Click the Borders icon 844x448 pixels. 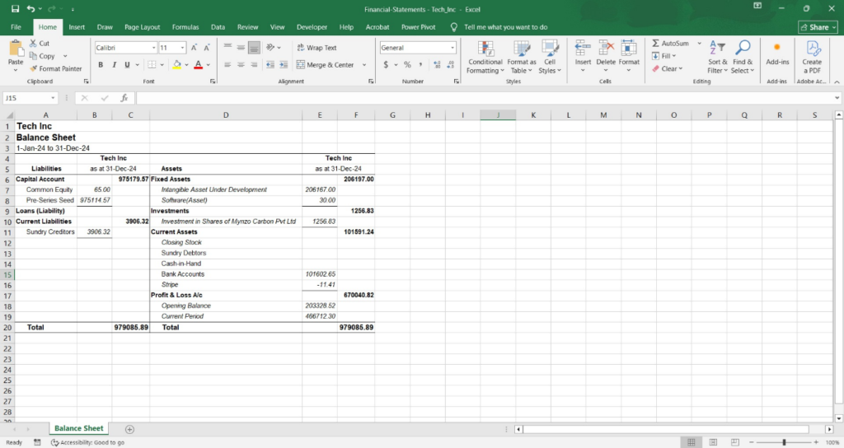click(x=152, y=64)
